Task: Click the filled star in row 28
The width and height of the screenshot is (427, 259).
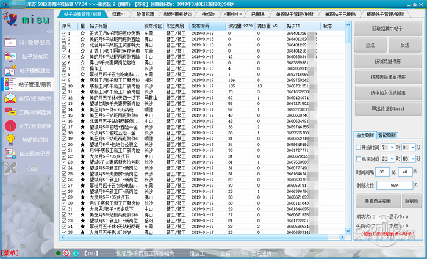Action: coord(82,191)
